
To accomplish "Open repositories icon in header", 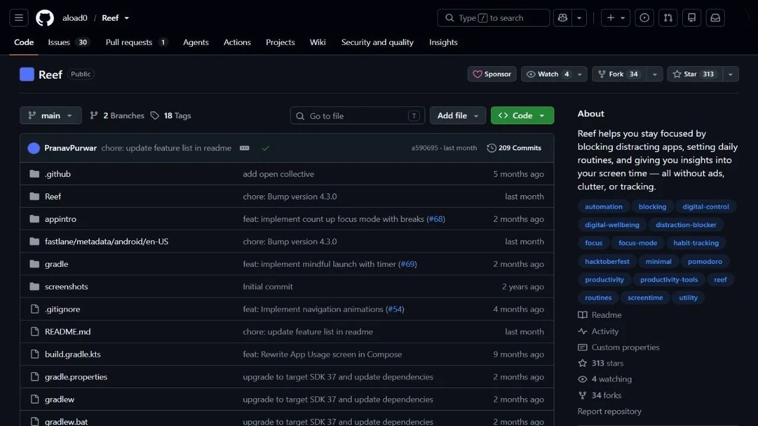I will [x=692, y=18].
